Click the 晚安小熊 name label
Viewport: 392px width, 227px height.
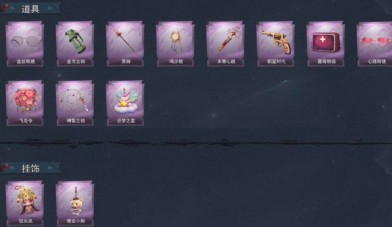pyautogui.click(x=76, y=221)
